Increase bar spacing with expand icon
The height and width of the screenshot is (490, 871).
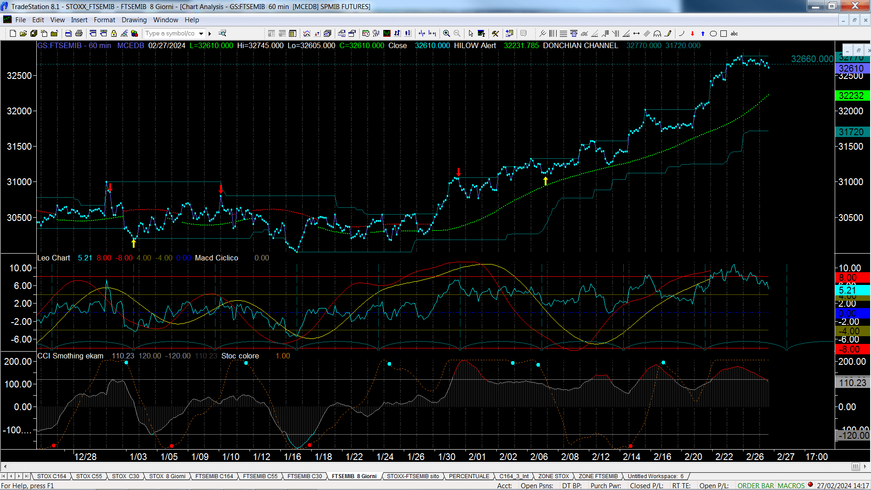(x=432, y=34)
